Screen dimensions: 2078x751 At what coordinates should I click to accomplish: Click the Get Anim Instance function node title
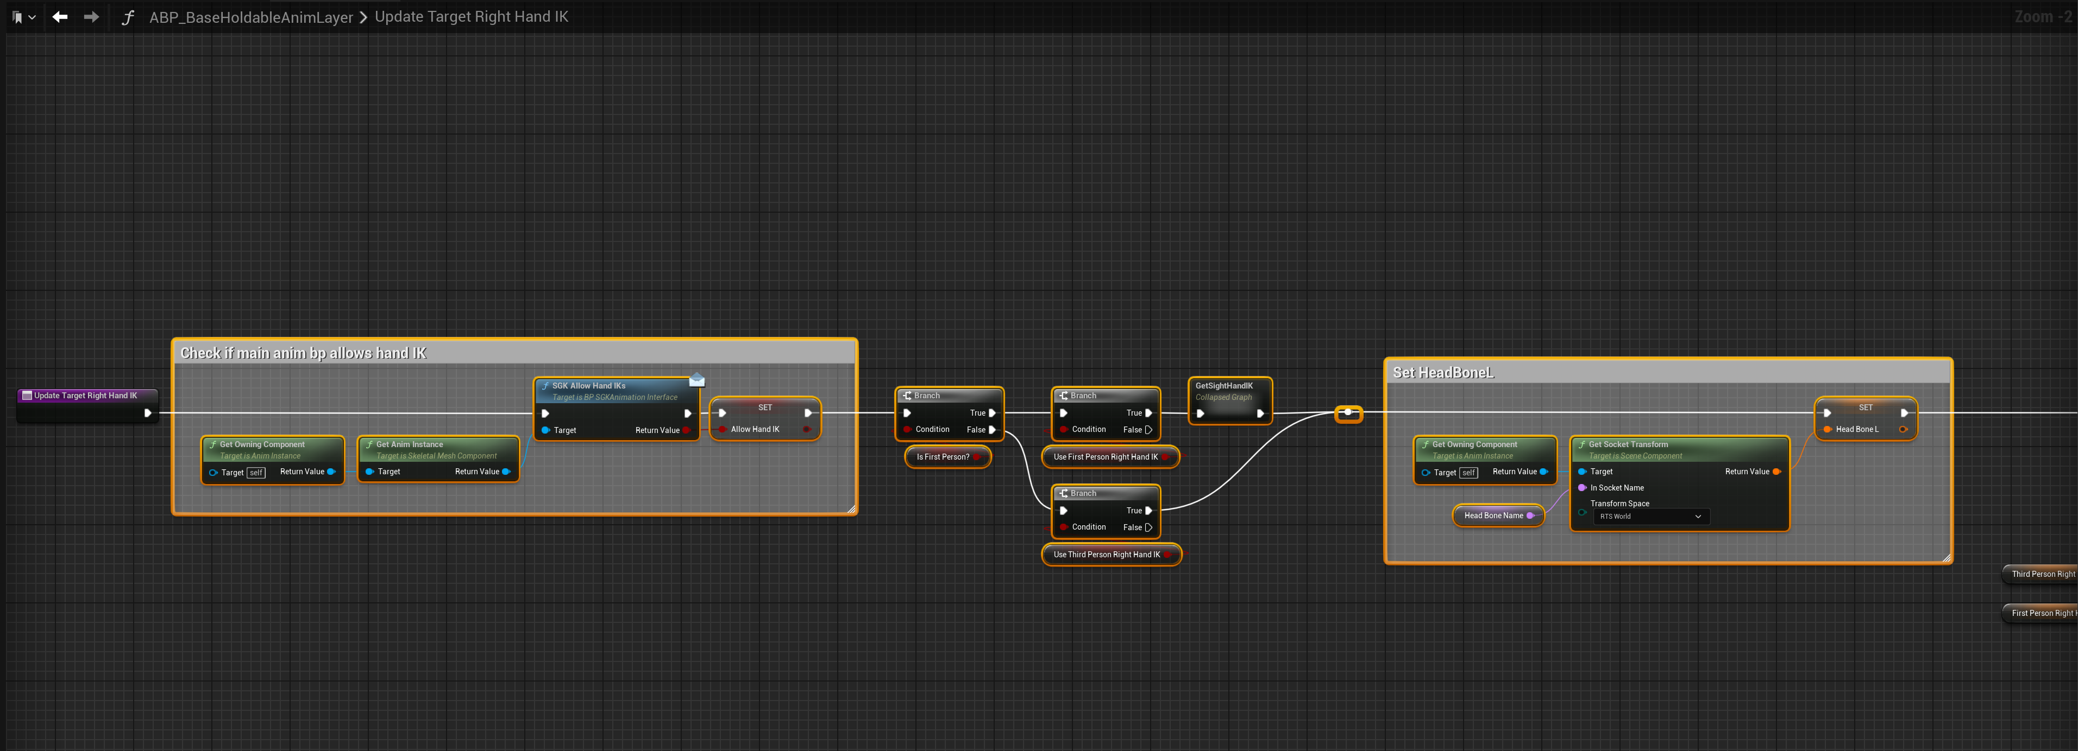coord(410,444)
